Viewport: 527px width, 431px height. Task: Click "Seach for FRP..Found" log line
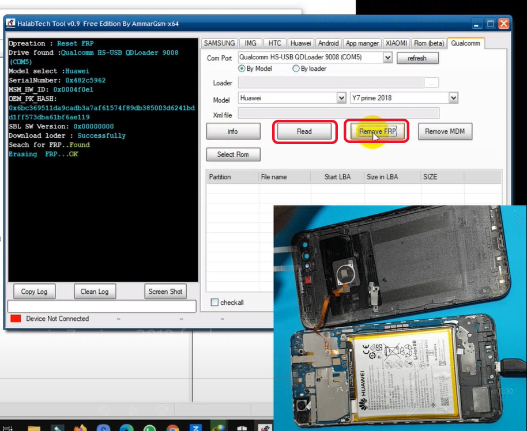point(50,145)
